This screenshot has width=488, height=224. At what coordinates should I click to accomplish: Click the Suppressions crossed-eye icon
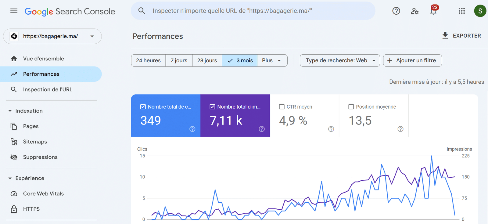(x=14, y=157)
